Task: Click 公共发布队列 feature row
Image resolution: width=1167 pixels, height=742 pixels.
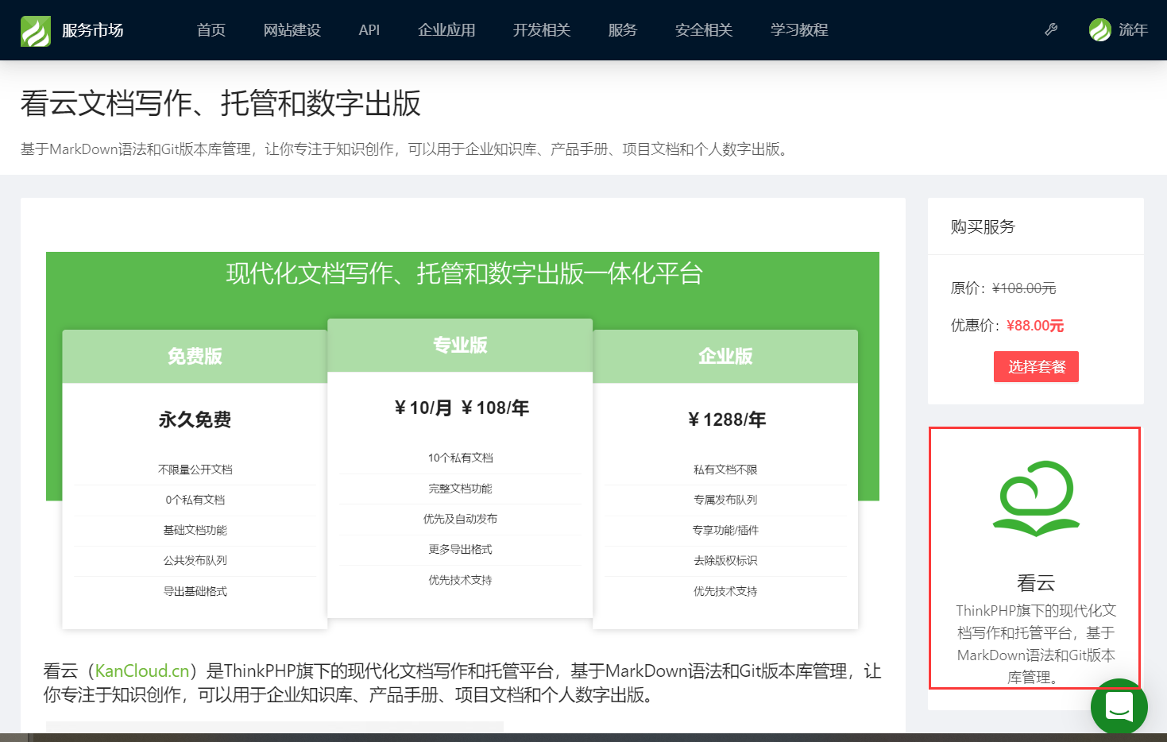Action: tap(195, 560)
